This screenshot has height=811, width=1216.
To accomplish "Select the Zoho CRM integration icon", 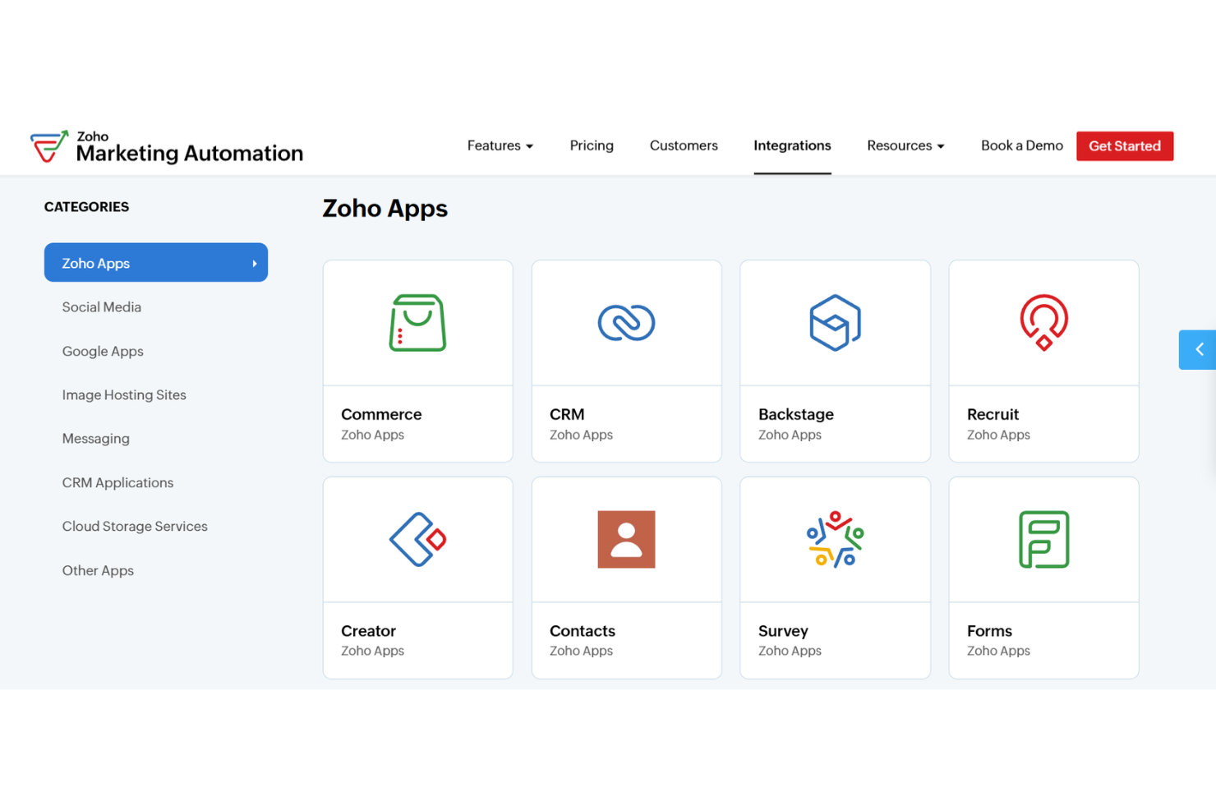I will pyautogui.click(x=626, y=322).
